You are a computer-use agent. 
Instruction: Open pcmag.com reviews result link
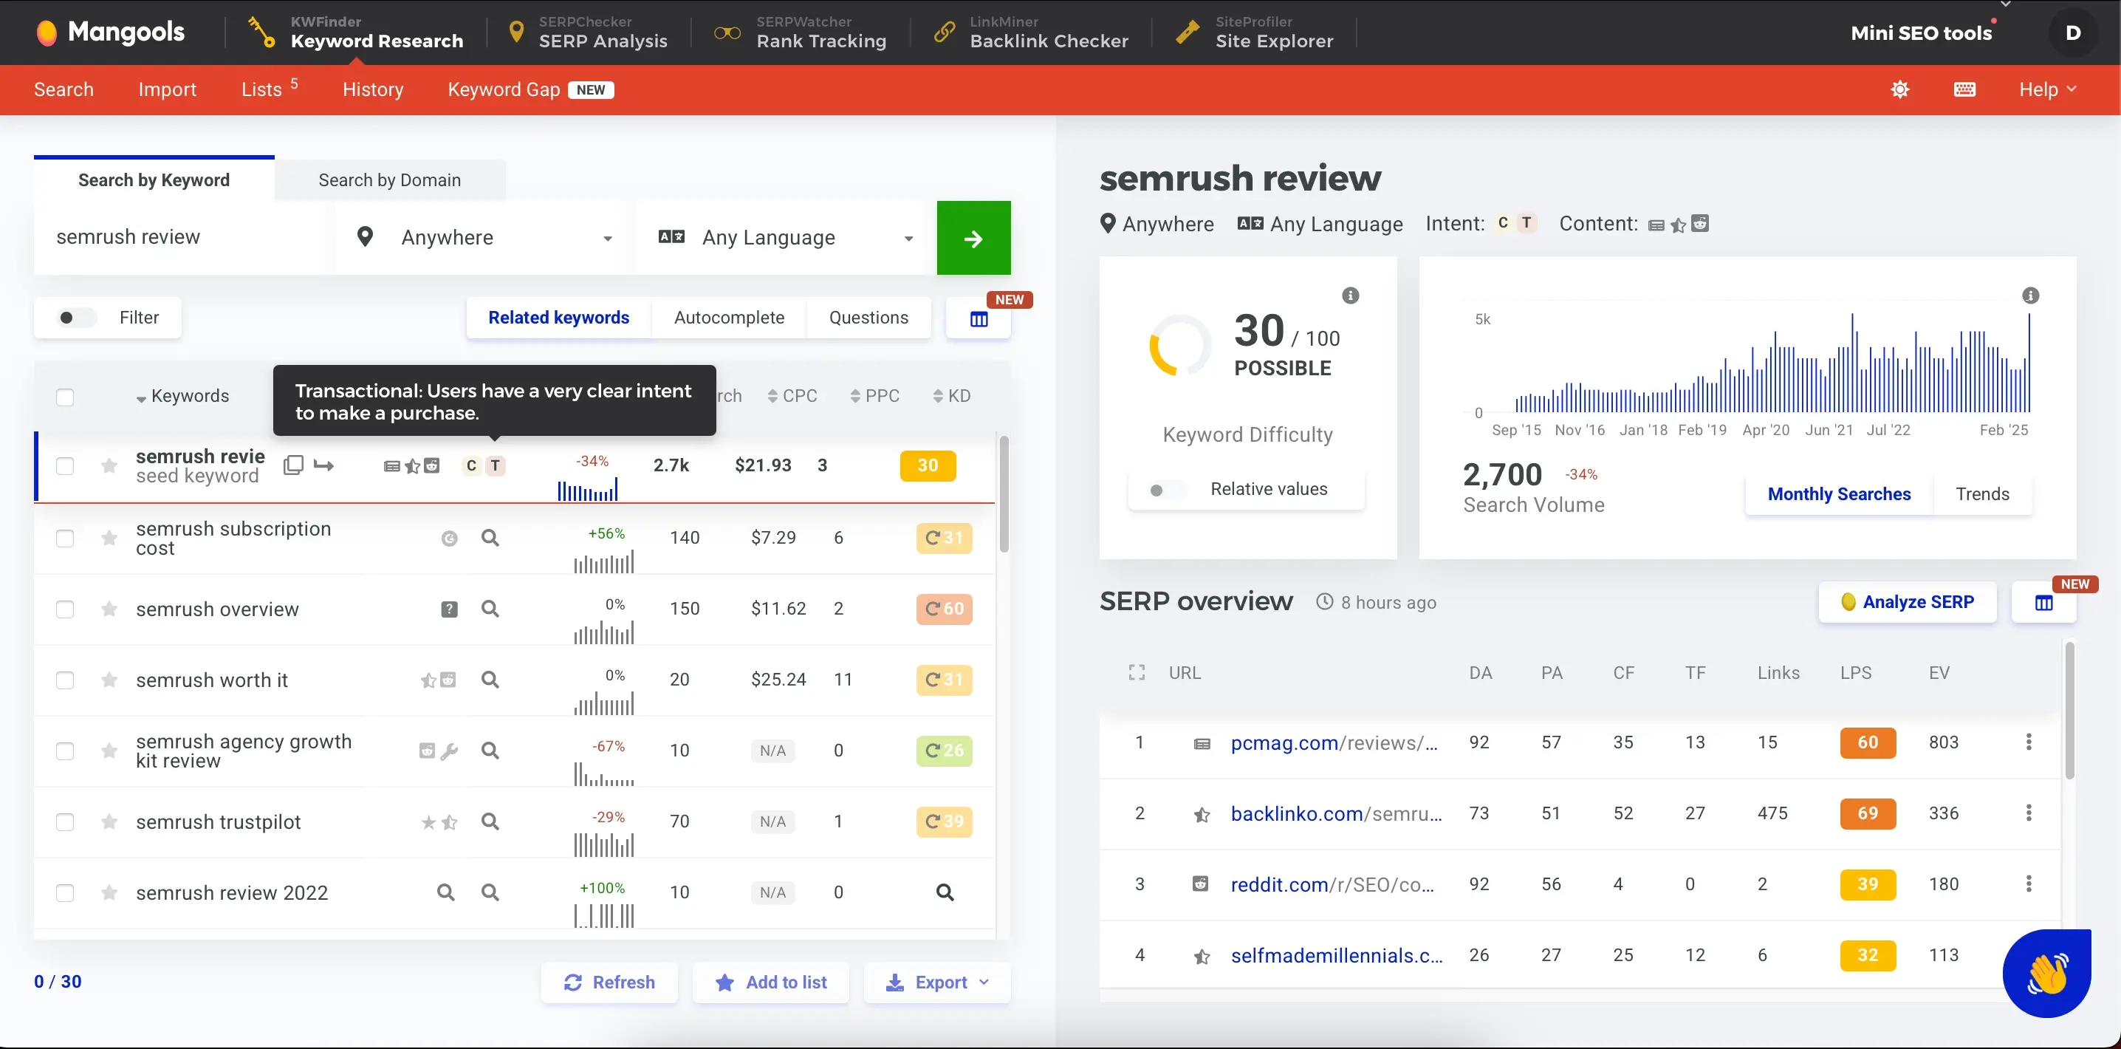tap(1334, 742)
